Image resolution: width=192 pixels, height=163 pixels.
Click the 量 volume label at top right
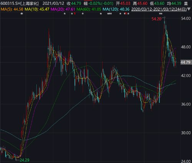pyautogui.click(x=186, y=3)
